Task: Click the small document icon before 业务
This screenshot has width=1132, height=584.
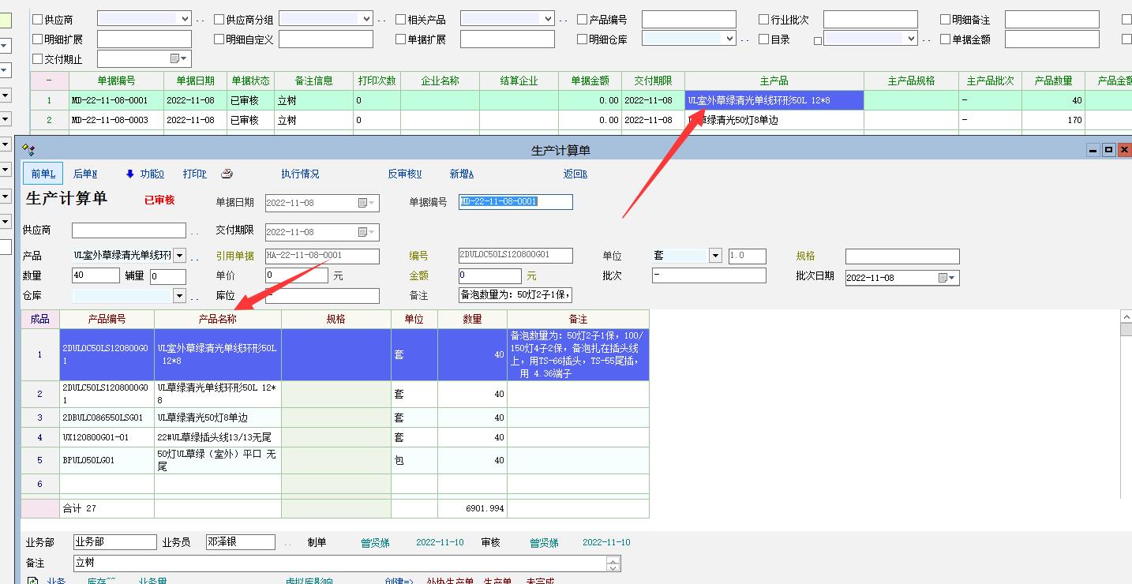Action: [32, 581]
